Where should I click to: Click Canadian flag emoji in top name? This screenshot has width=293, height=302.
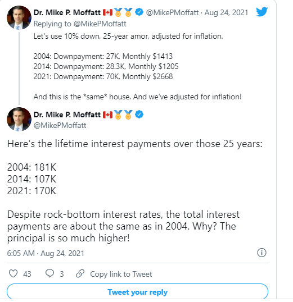tap(107, 12)
